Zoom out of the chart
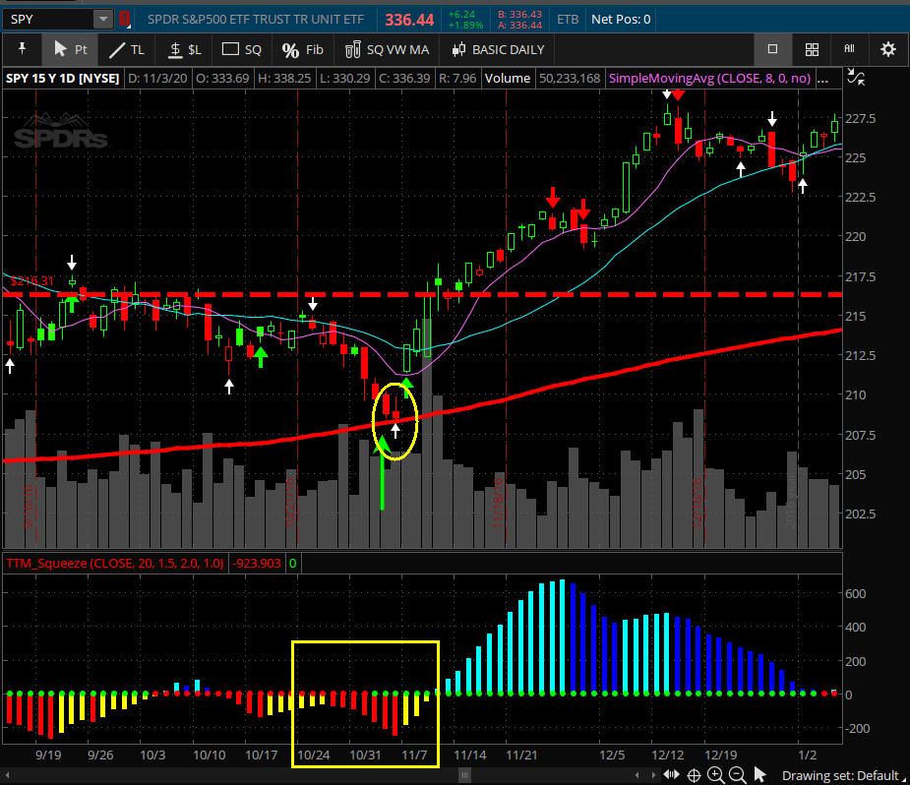This screenshot has height=785, width=910. coord(737,775)
